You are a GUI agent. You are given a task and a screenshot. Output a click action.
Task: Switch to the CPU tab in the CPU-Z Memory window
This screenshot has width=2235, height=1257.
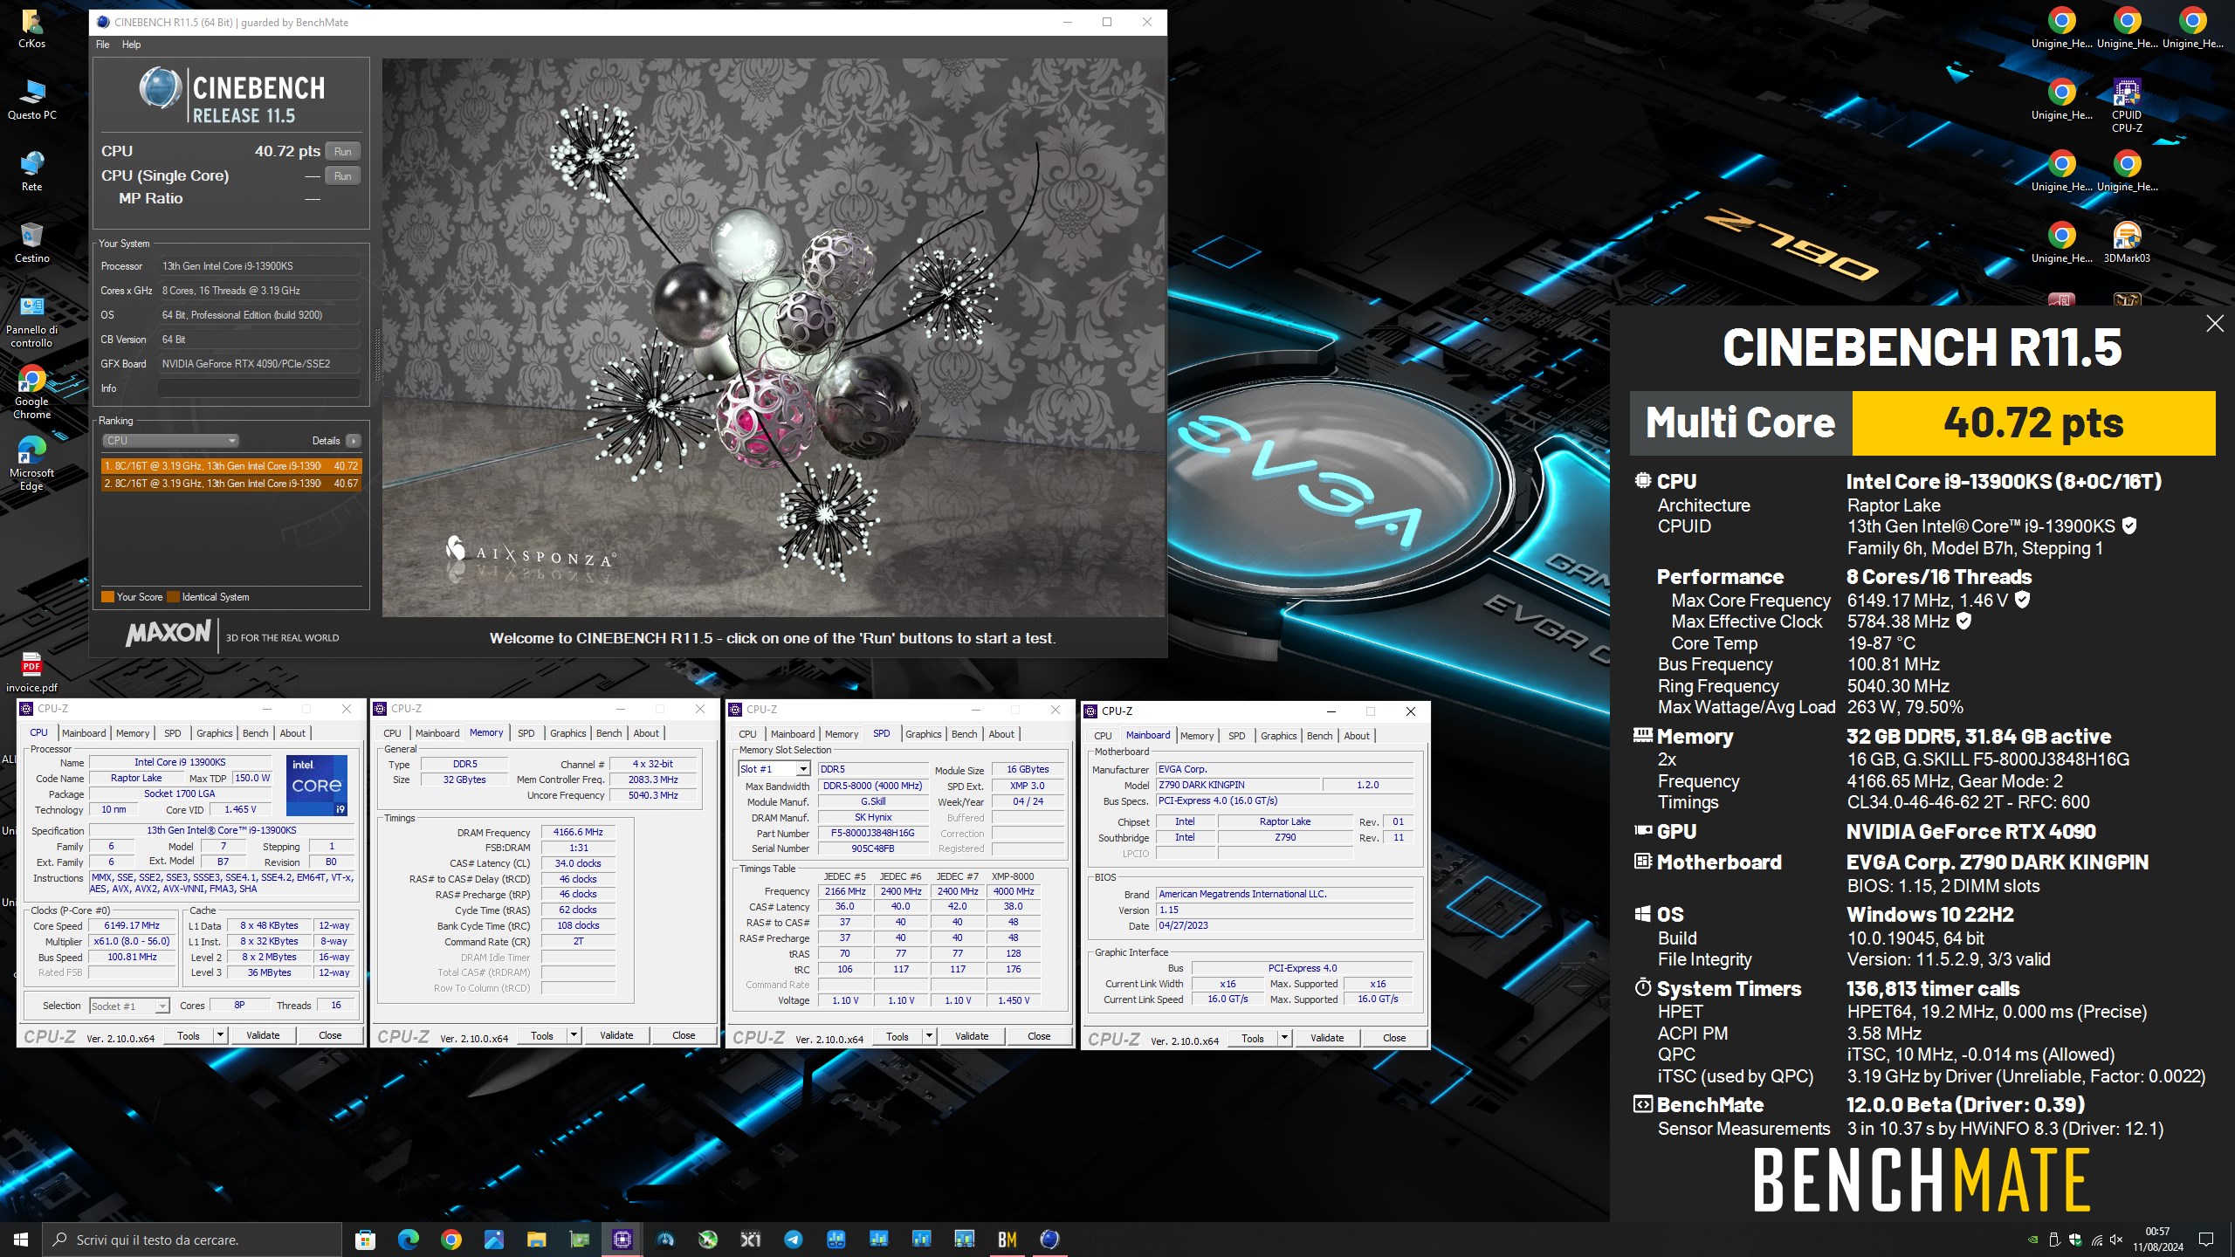[393, 733]
